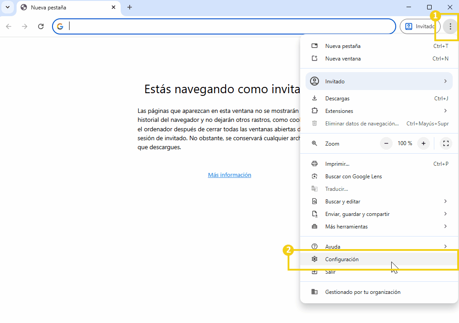Click the zoom in plus button

tap(423, 143)
